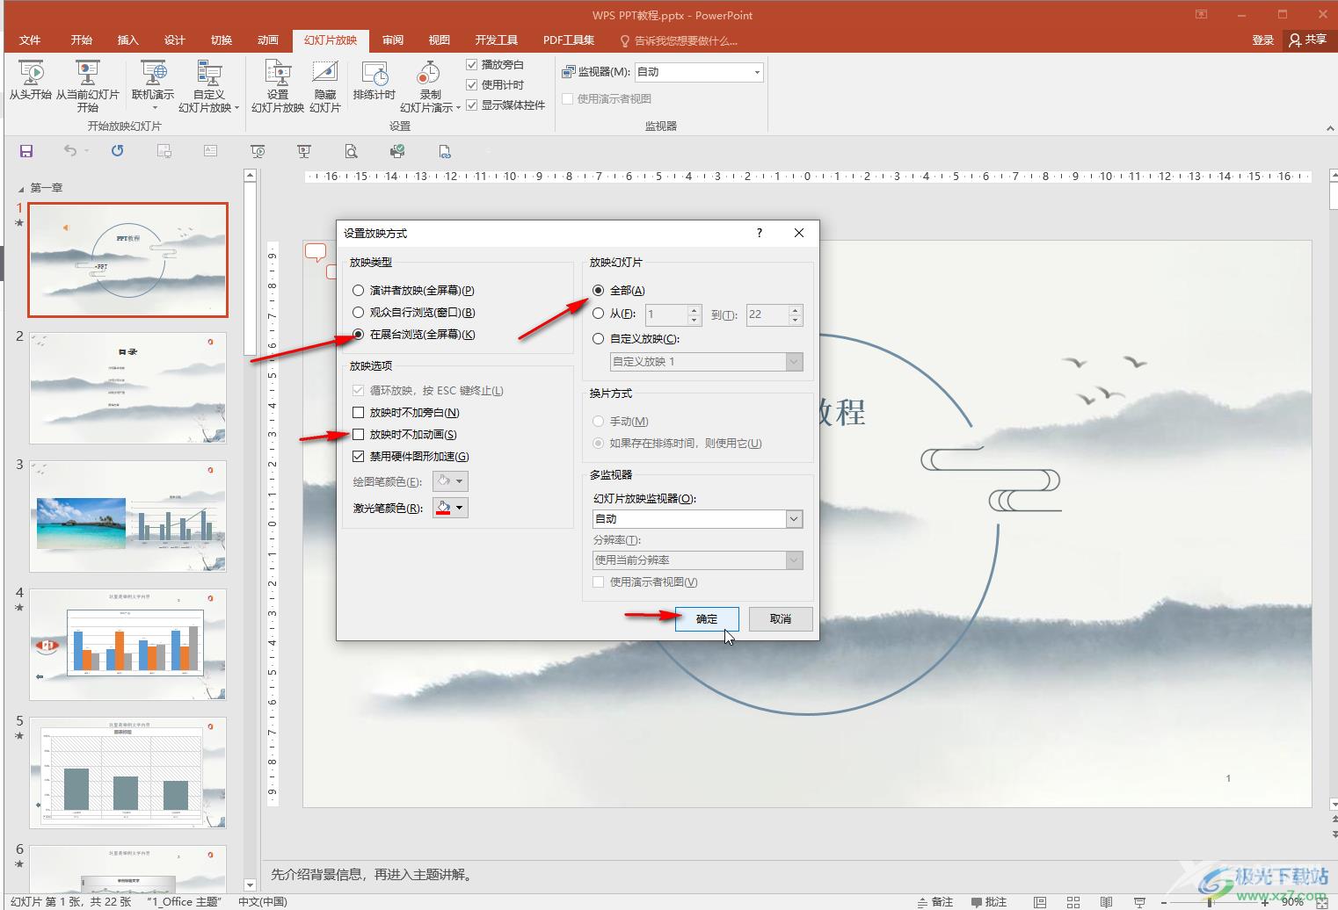This screenshot has width=1338, height=910.
Task: Click the 排练计时 rehearse timings button
Action: coord(374,81)
